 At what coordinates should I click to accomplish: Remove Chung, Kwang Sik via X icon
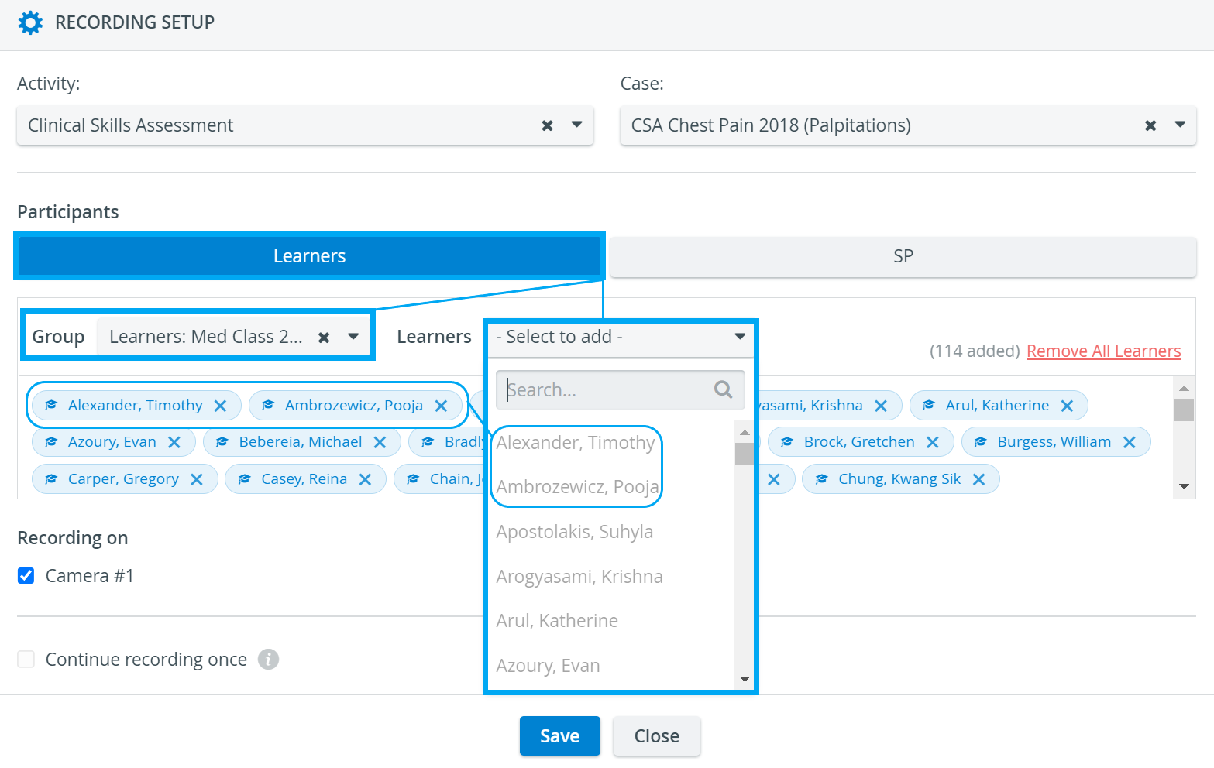point(978,479)
